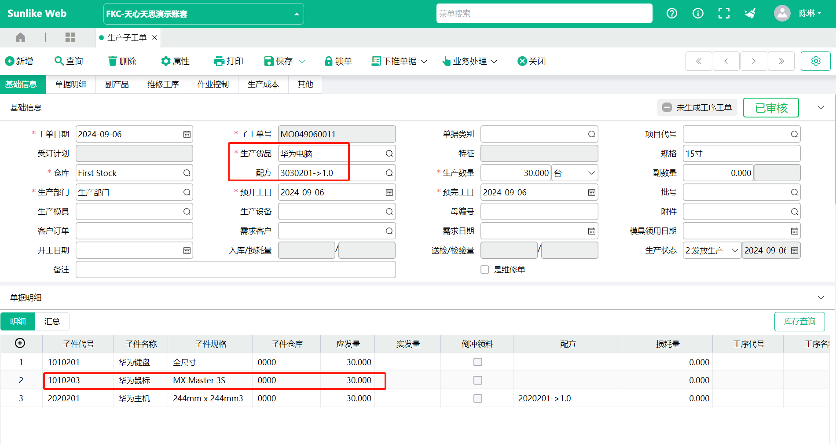Click lookup icon in 仓库 field

coord(187,173)
